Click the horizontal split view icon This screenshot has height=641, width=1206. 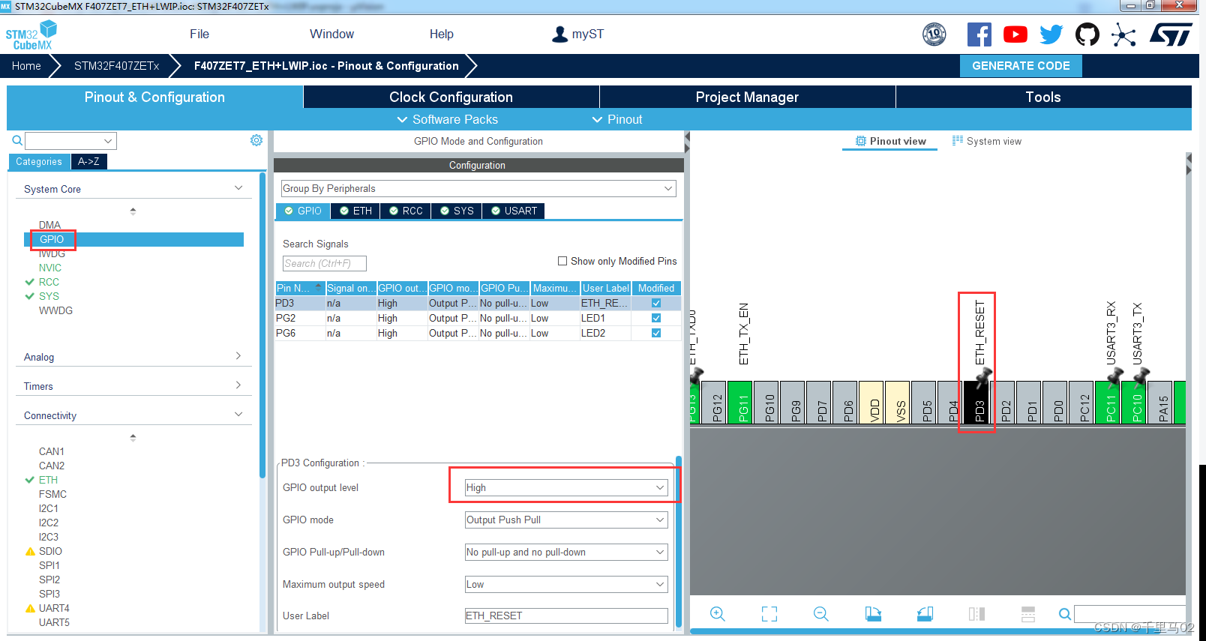point(1028,614)
